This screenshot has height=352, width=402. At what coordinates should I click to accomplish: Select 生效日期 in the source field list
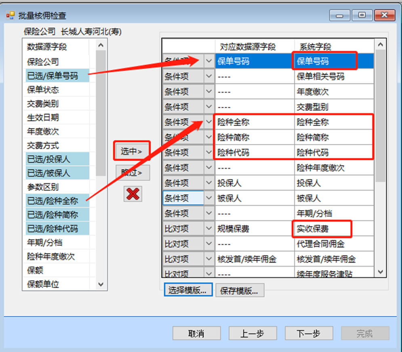click(43, 118)
